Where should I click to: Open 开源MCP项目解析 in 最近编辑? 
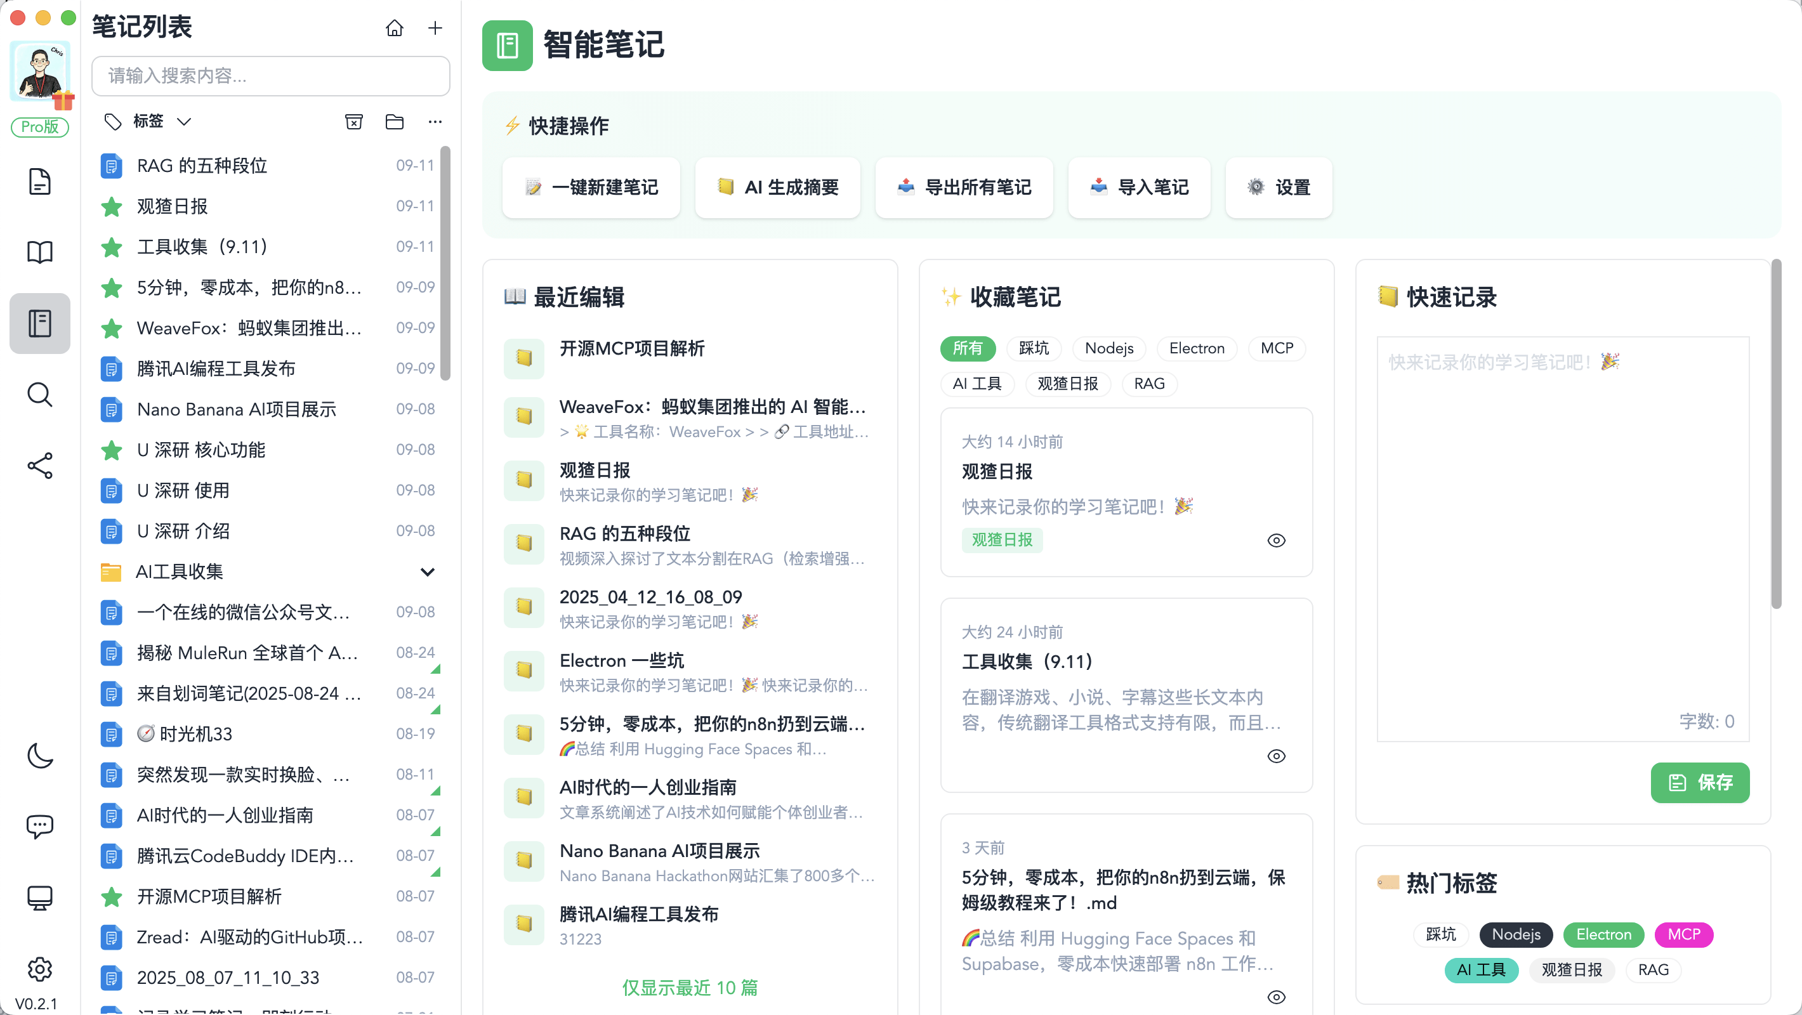689,359
